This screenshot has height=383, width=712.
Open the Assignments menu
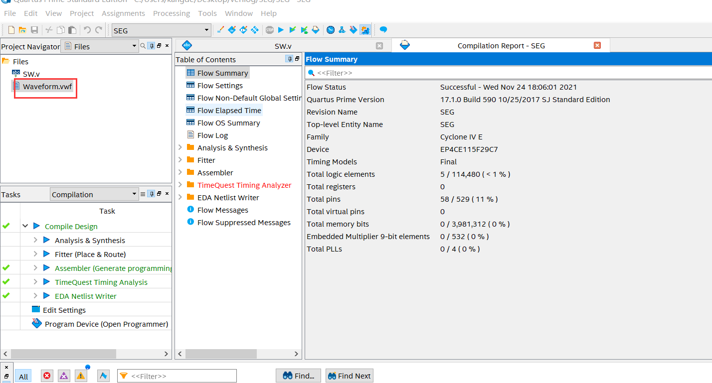[x=123, y=13]
